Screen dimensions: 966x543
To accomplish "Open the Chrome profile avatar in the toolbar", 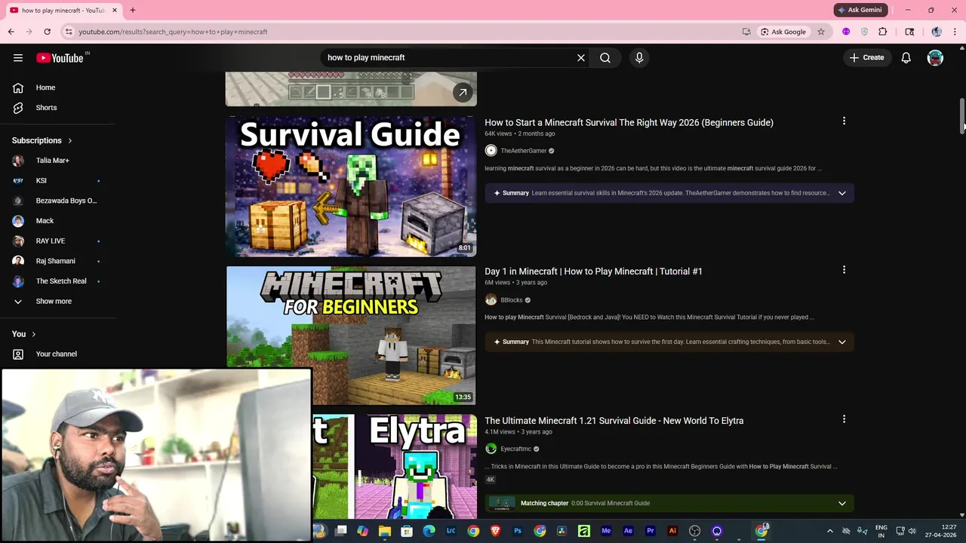I will point(937,32).
